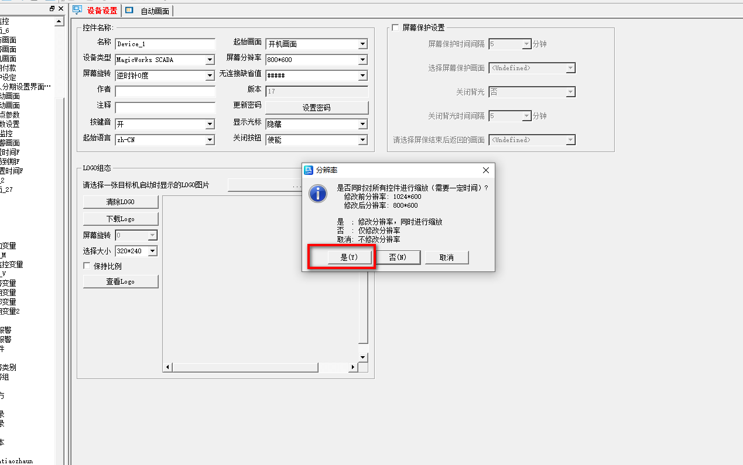Viewport: 743px width, 465px height.
Task: Open the 按键音 dropdown
Action: click(x=210, y=124)
